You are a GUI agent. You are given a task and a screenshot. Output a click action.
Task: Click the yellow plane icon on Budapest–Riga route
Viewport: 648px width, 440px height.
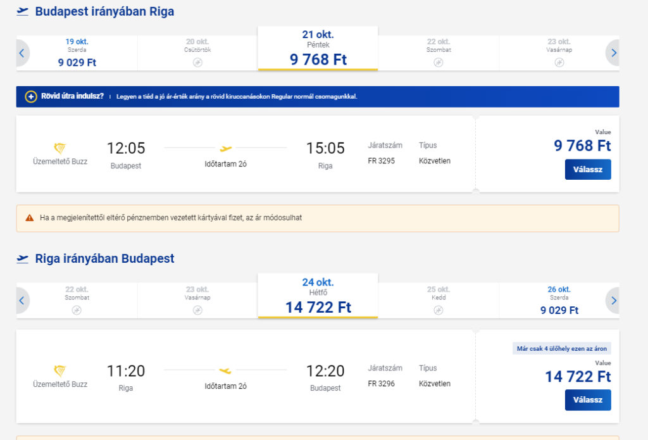(226, 148)
